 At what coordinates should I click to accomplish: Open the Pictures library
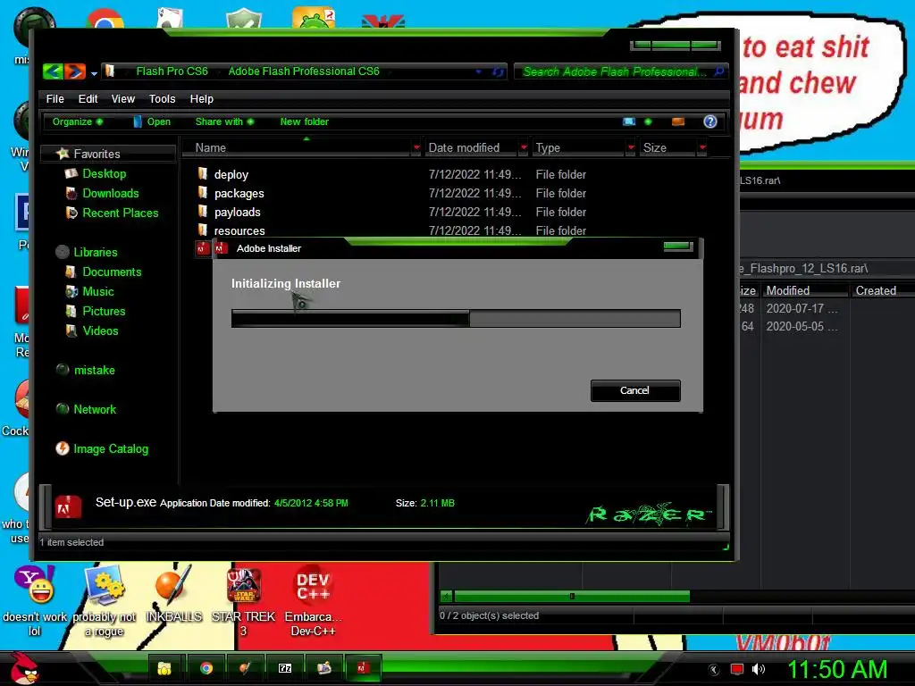104,312
